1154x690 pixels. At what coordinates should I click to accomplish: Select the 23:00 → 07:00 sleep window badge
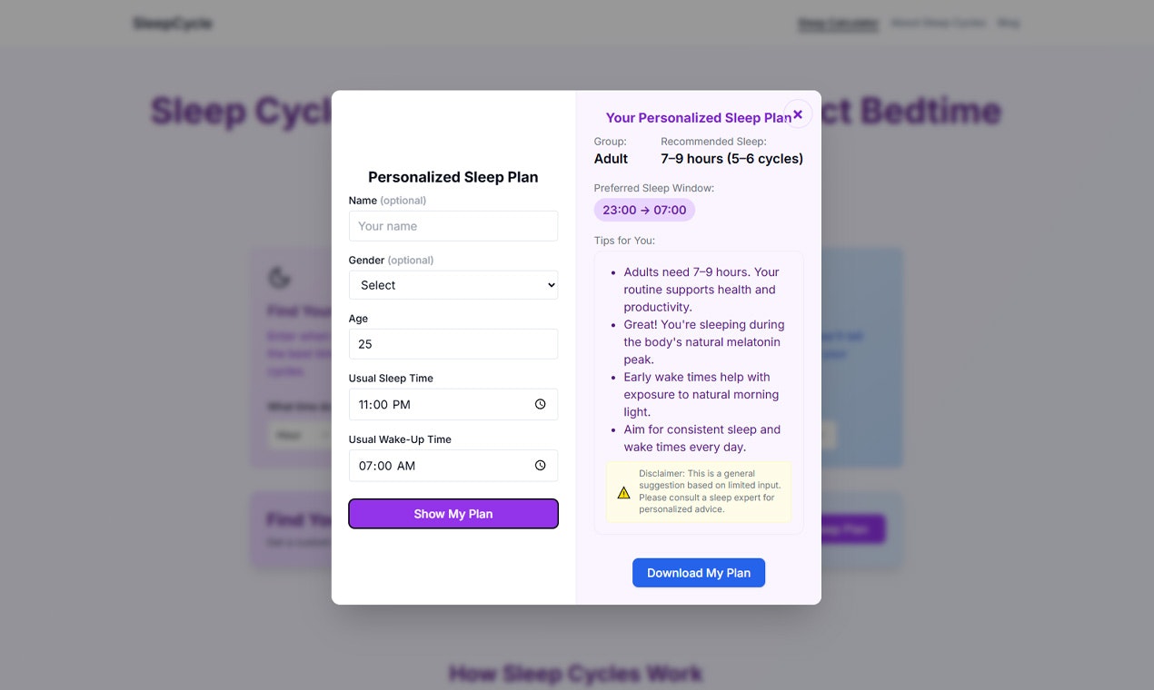[x=644, y=210]
